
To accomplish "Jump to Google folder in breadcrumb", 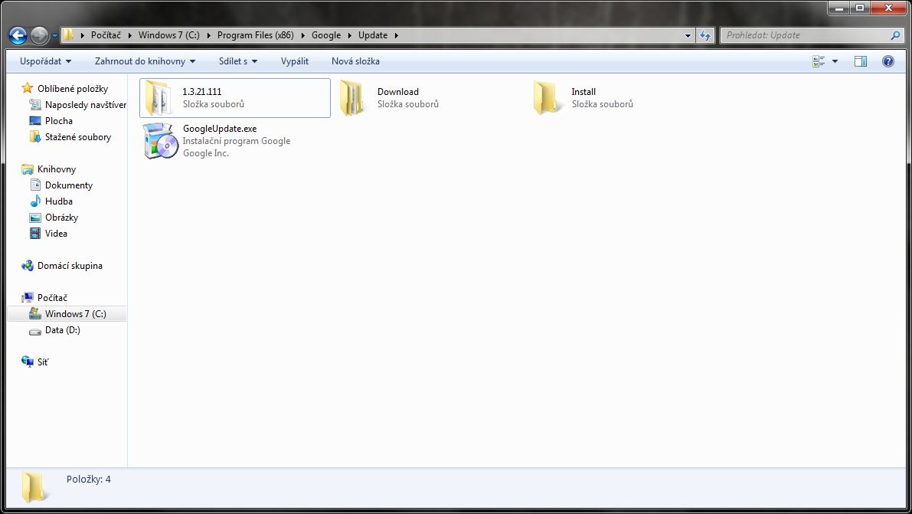I will (326, 35).
